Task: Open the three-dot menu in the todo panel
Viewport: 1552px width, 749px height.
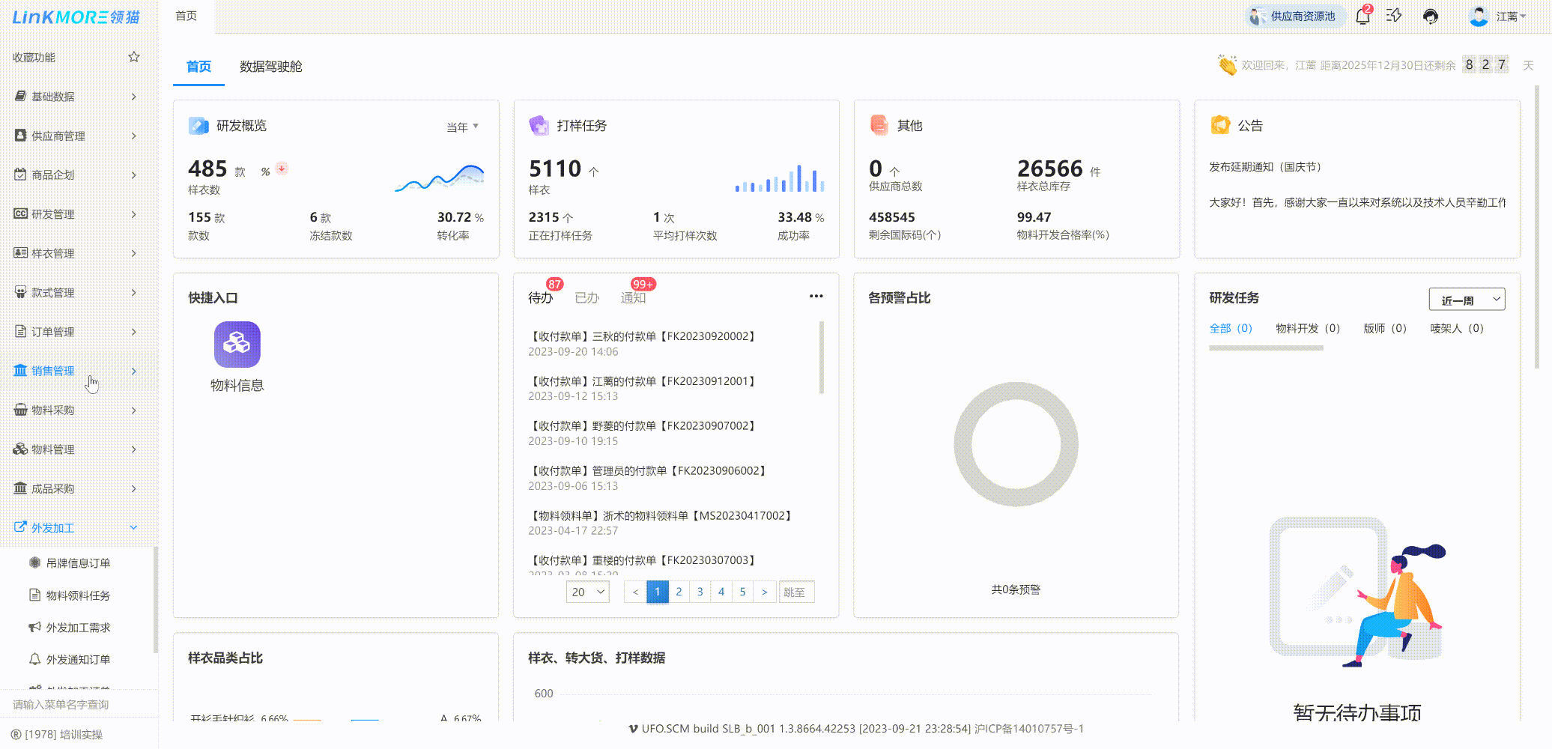Action: click(816, 297)
